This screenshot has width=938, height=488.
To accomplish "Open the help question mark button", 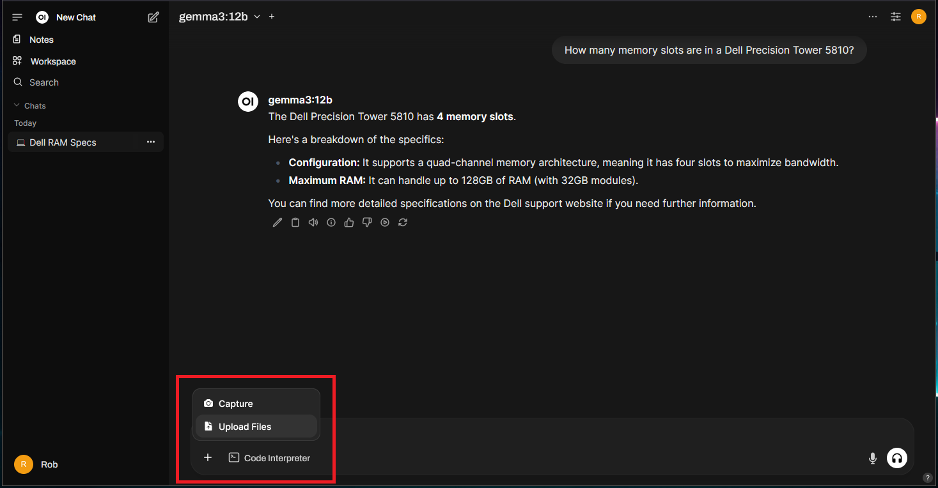I will click(x=928, y=478).
